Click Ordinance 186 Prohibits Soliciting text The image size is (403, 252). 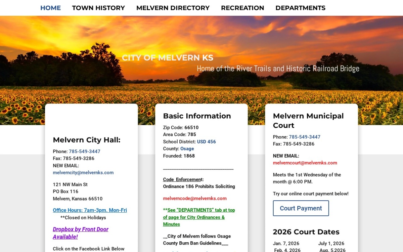click(199, 186)
